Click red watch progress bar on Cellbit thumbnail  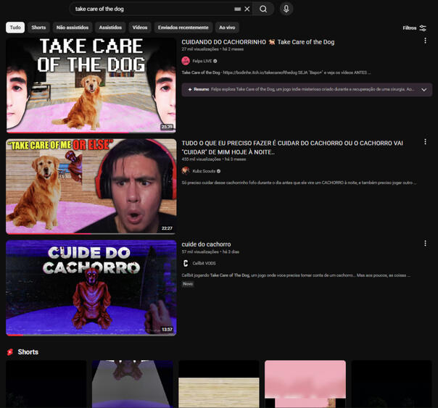tap(15, 335)
